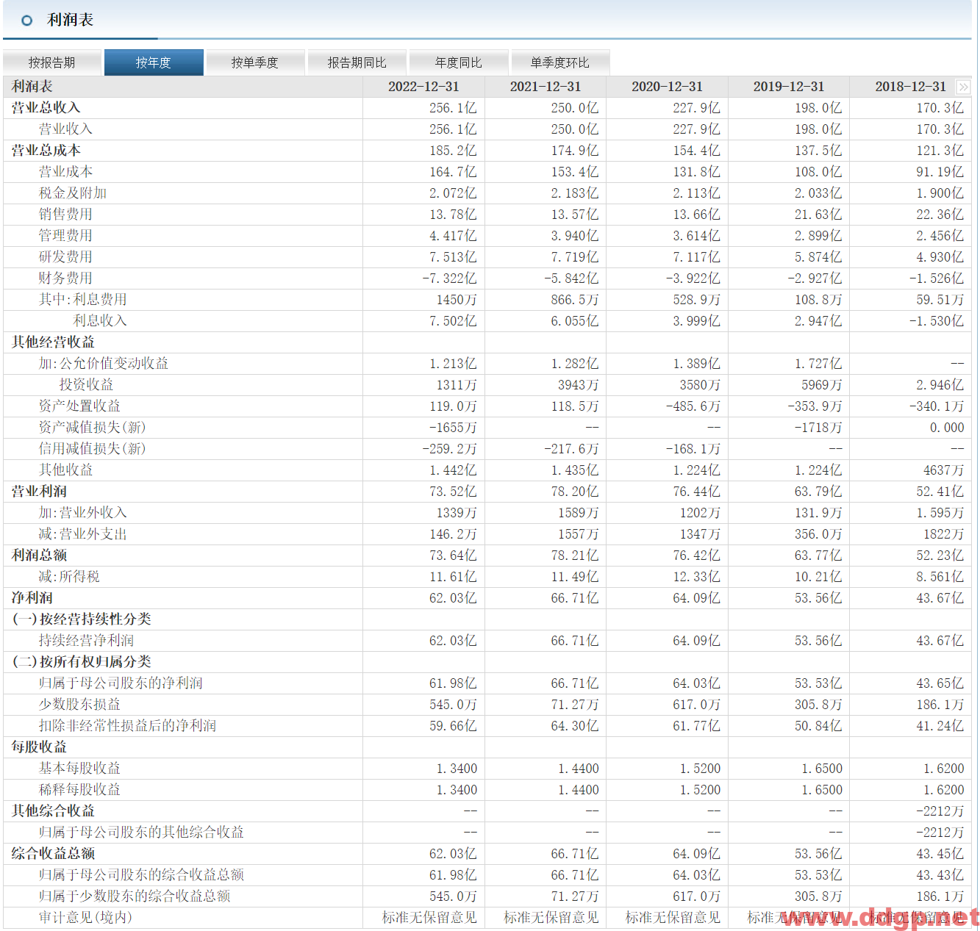This screenshot has width=980, height=931.
Task: Click the 2020-12-31 column header
Action: coord(667,87)
